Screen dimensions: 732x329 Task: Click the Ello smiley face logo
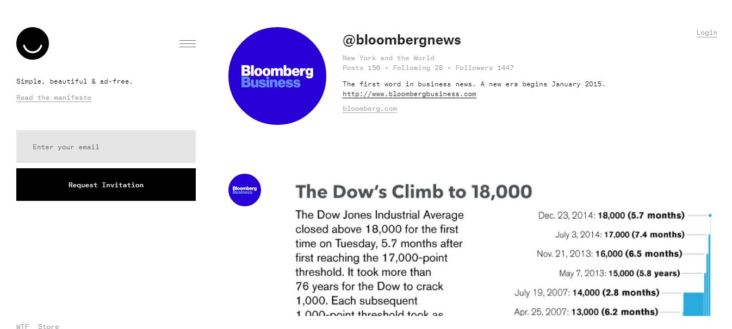[x=33, y=43]
